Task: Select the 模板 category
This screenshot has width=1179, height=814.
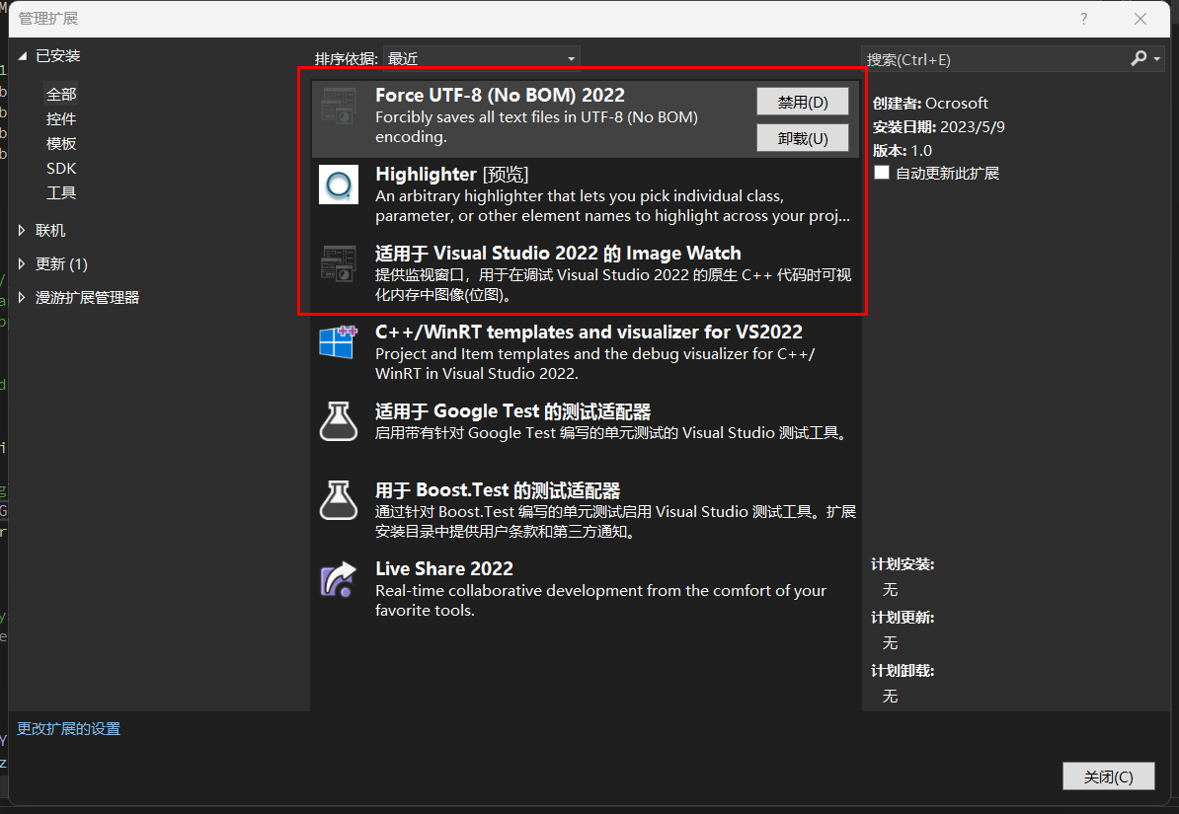Action: (61, 143)
